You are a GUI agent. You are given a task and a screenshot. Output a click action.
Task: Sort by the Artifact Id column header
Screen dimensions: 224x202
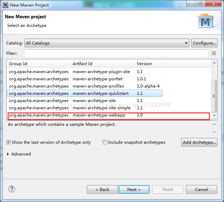point(102,63)
